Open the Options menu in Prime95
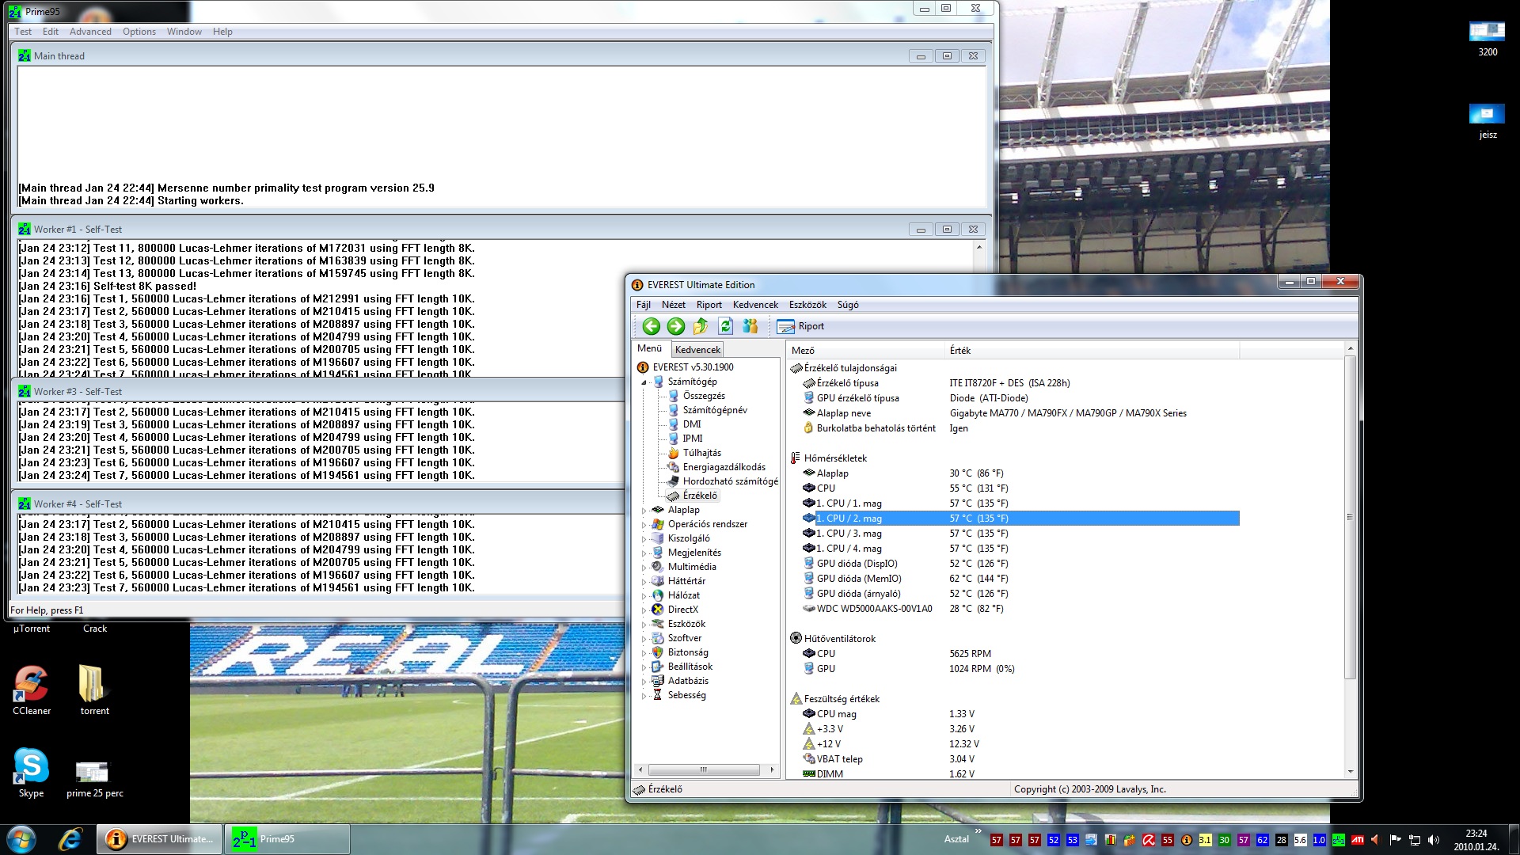The image size is (1520, 855). 139,32
